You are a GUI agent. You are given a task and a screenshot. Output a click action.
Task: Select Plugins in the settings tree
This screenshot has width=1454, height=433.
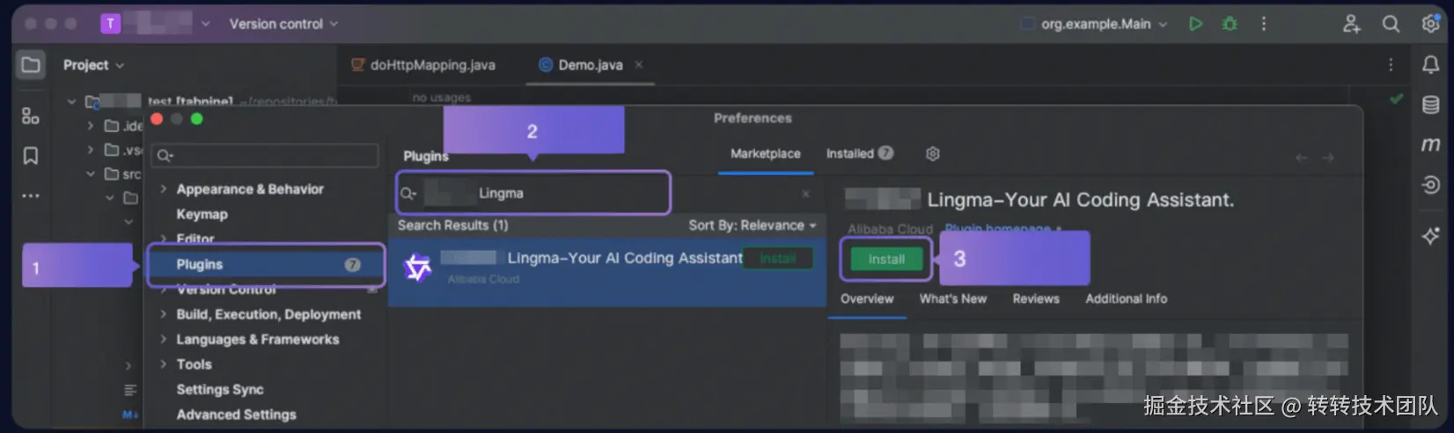click(x=267, y=265)
